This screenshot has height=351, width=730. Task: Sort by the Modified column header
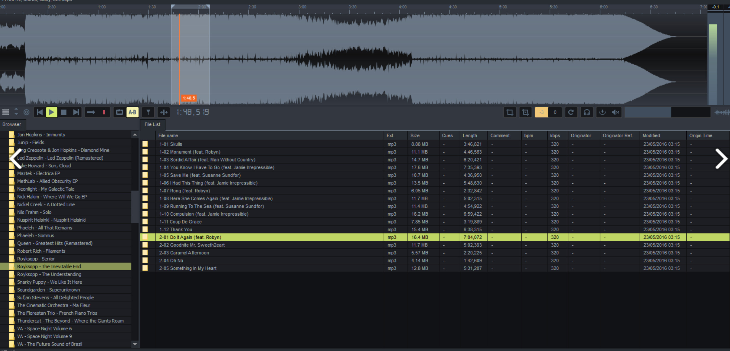663,135
